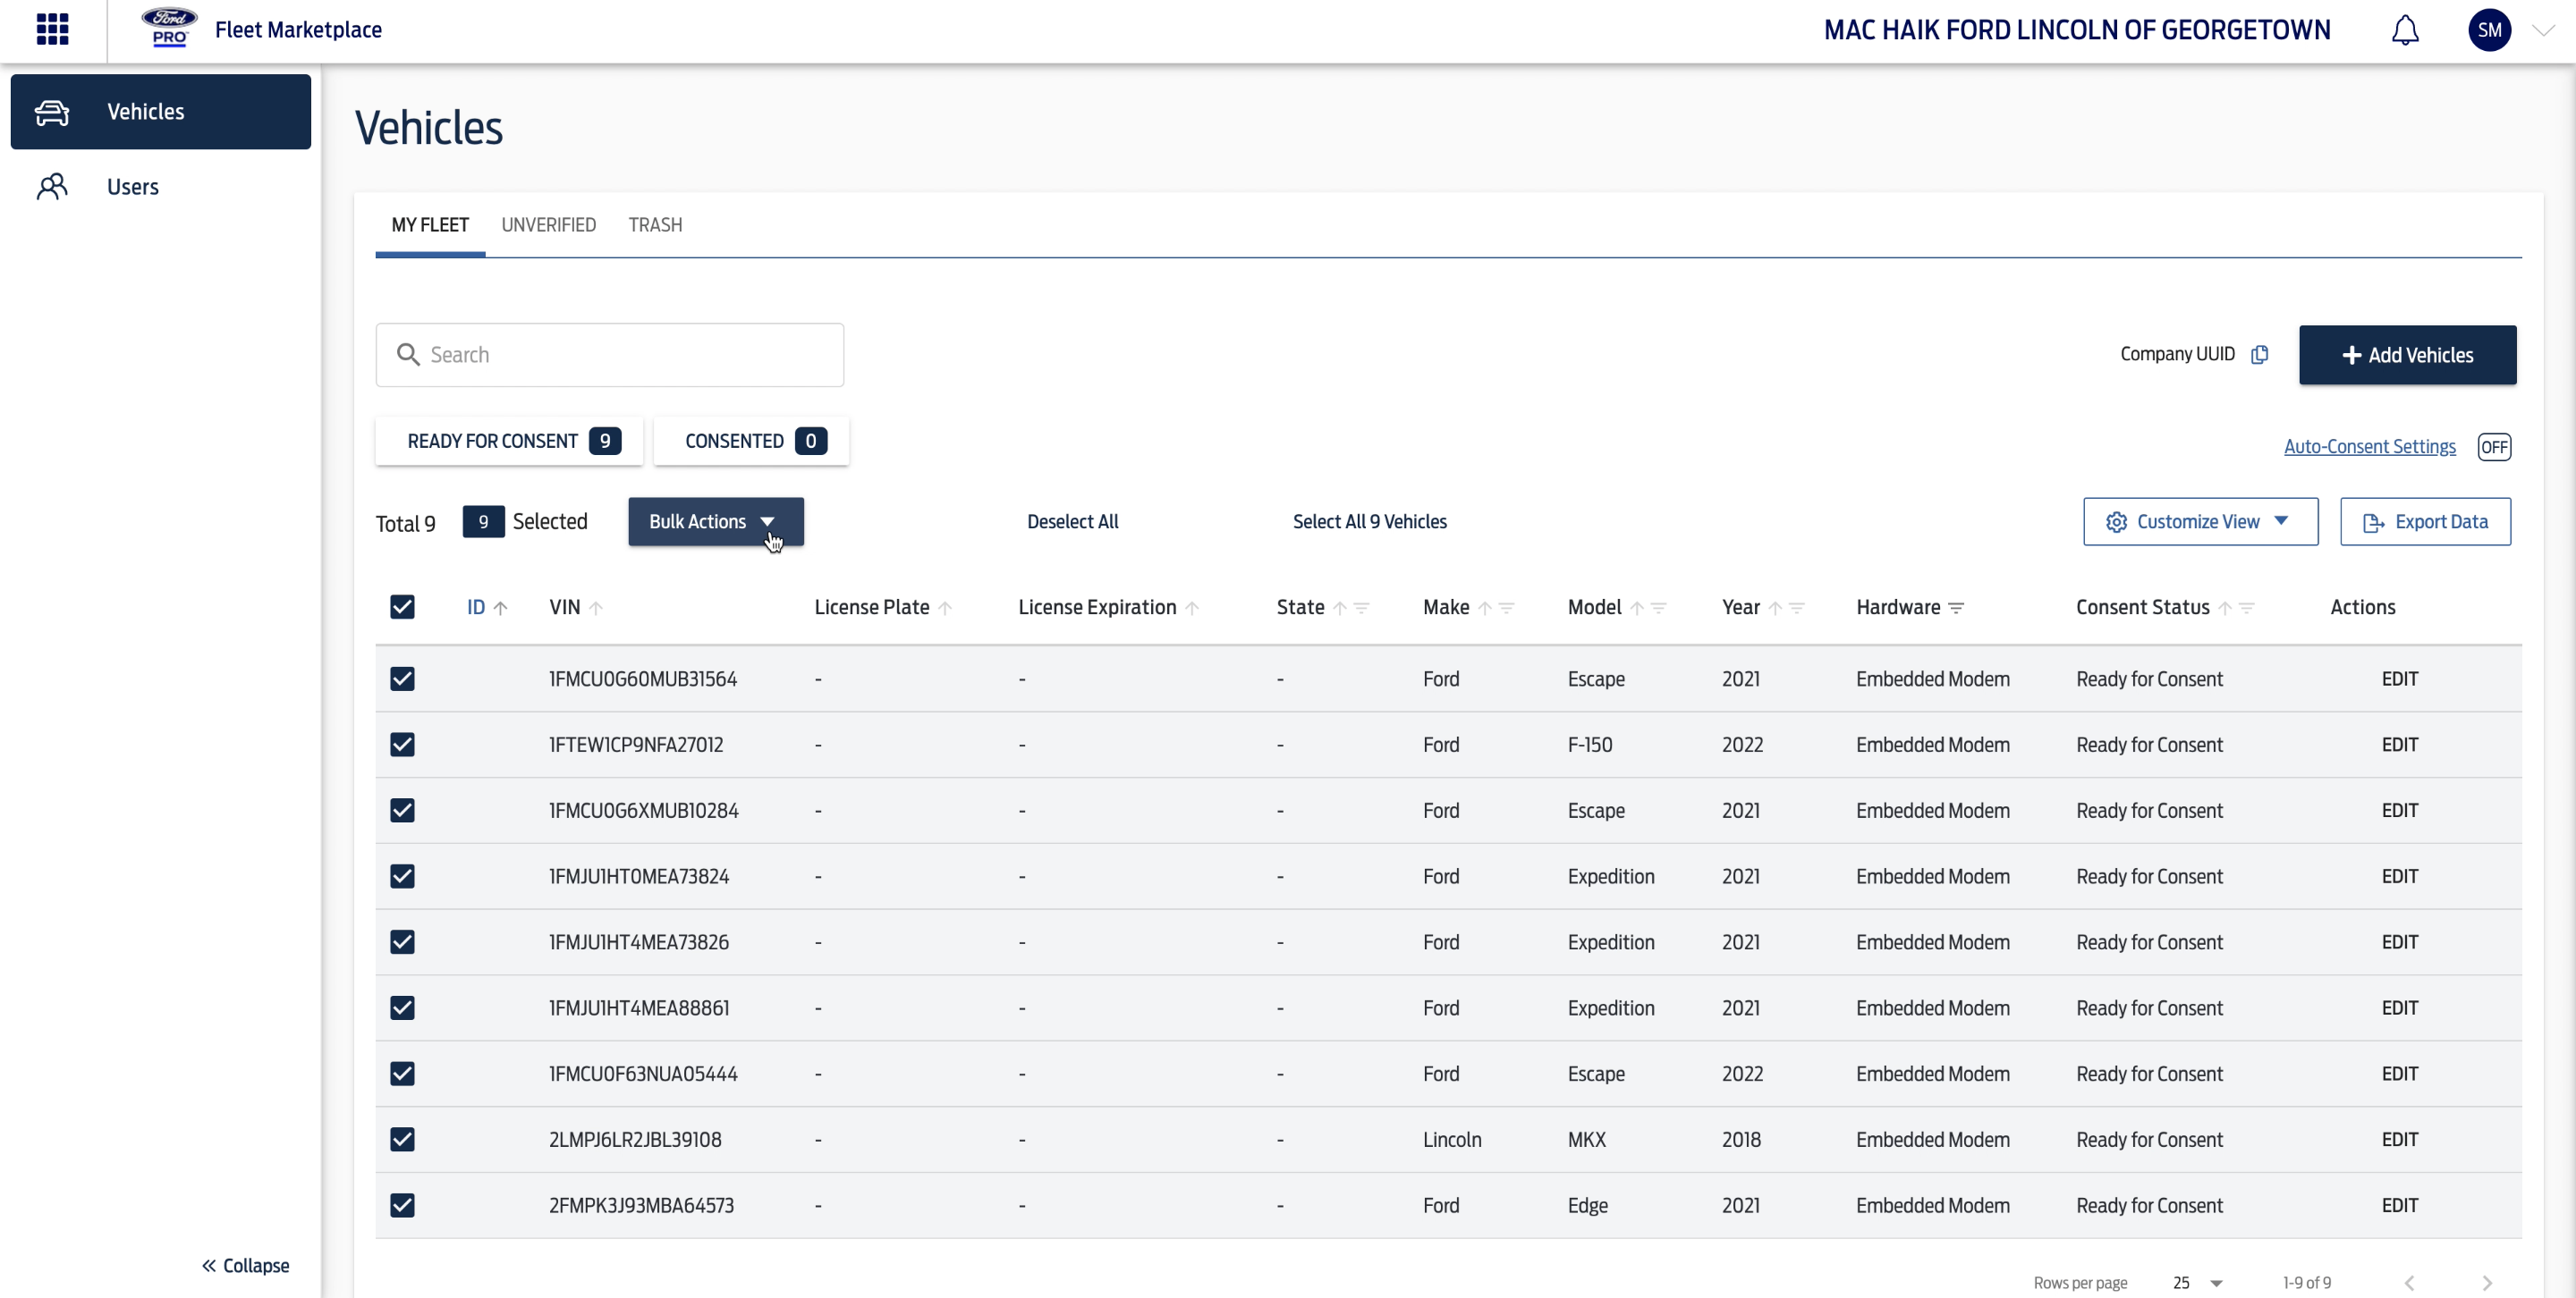Open the Model column filter icon
Screen dimensions: 2576x1298
1658,608
